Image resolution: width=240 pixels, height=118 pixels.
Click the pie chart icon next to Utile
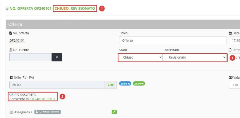pyautogui.click(x=11, y=78)
